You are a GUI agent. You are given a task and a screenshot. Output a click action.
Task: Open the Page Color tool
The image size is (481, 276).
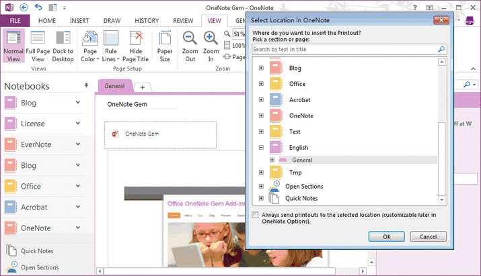tap(90, 46)
